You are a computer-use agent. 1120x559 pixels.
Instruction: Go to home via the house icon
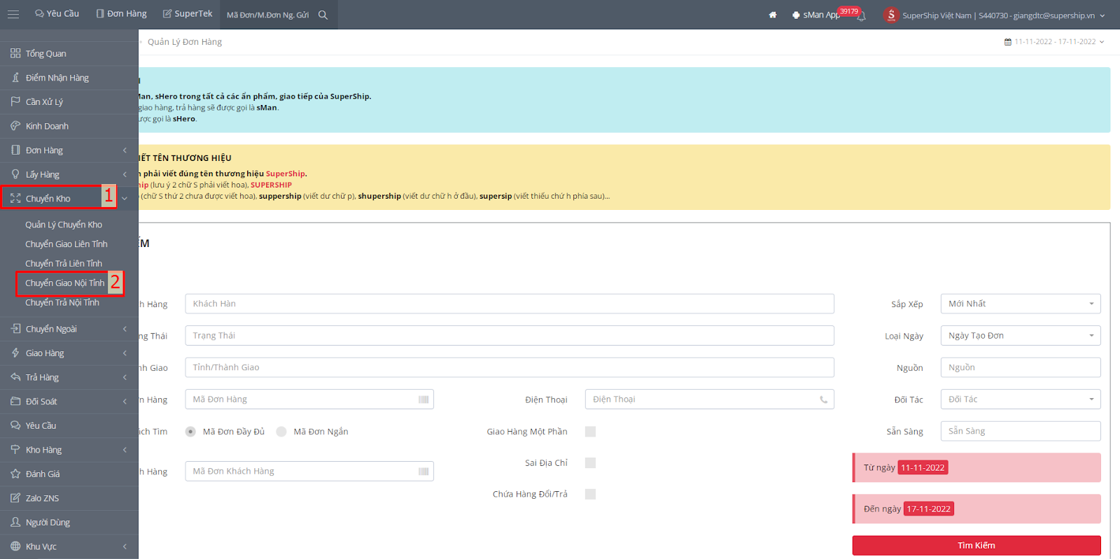pyautogui.click(x=773, y=15)
